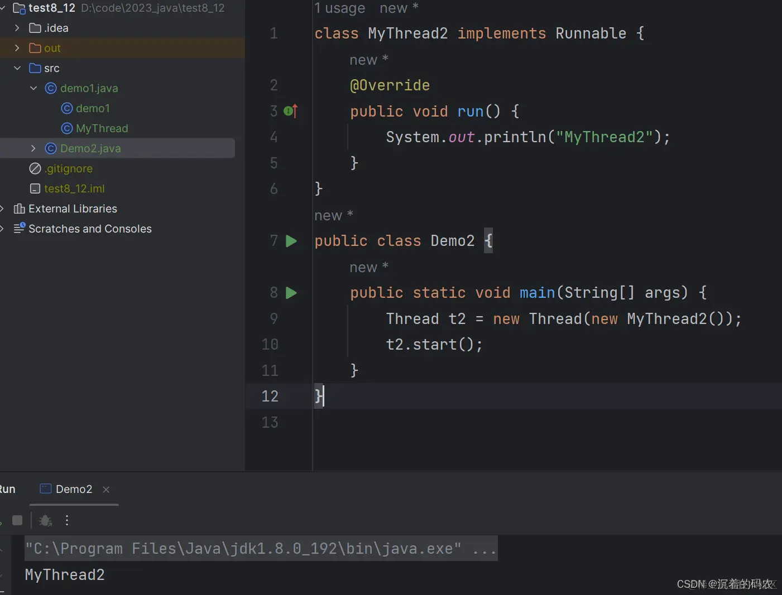The image size is (782, 595).
Task: Click the class icon of MyThread
Action: [67, 128]
